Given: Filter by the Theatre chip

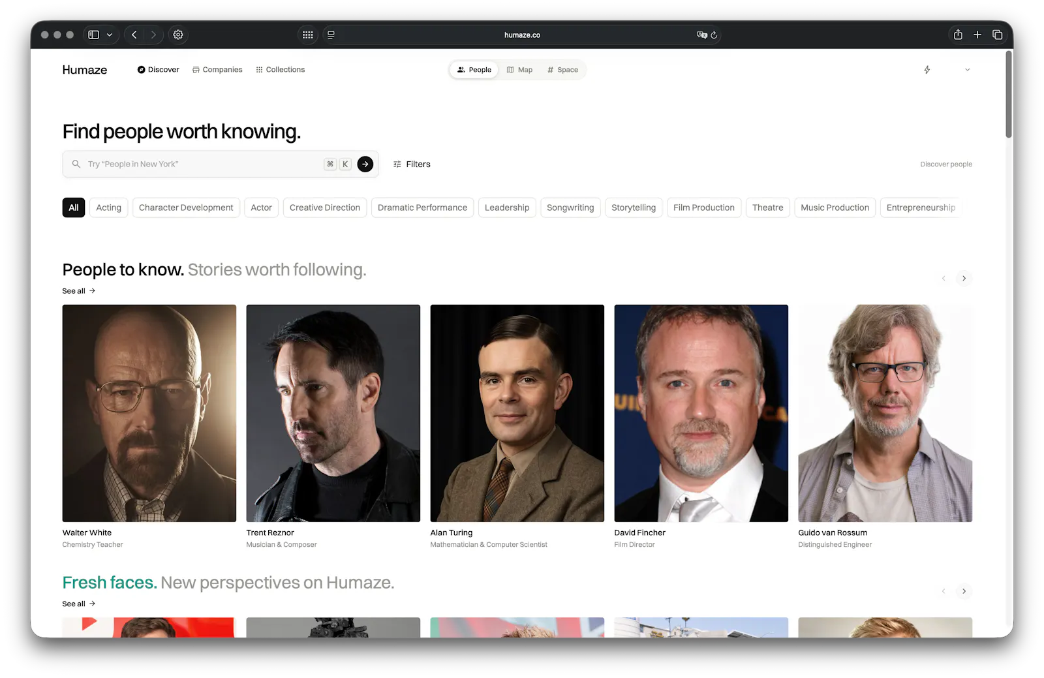Looking at the screenshot, I should [x=768, y=208].
